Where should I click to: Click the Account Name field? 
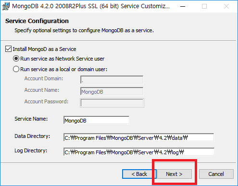pos(112,91)
